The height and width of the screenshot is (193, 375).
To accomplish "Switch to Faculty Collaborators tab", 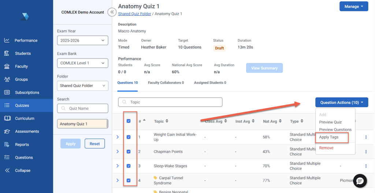I will [166, 83].
